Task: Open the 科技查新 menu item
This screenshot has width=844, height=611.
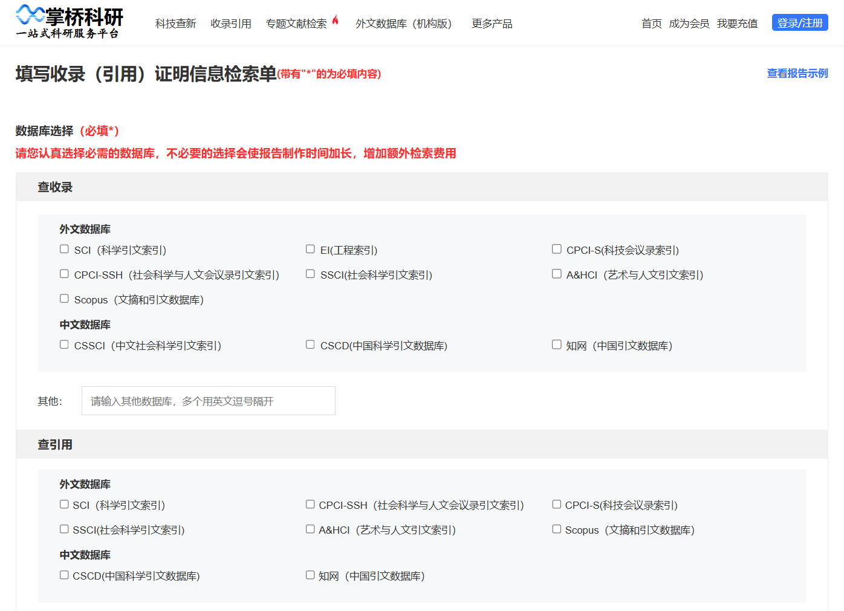Action: click(x=175, y=24)
